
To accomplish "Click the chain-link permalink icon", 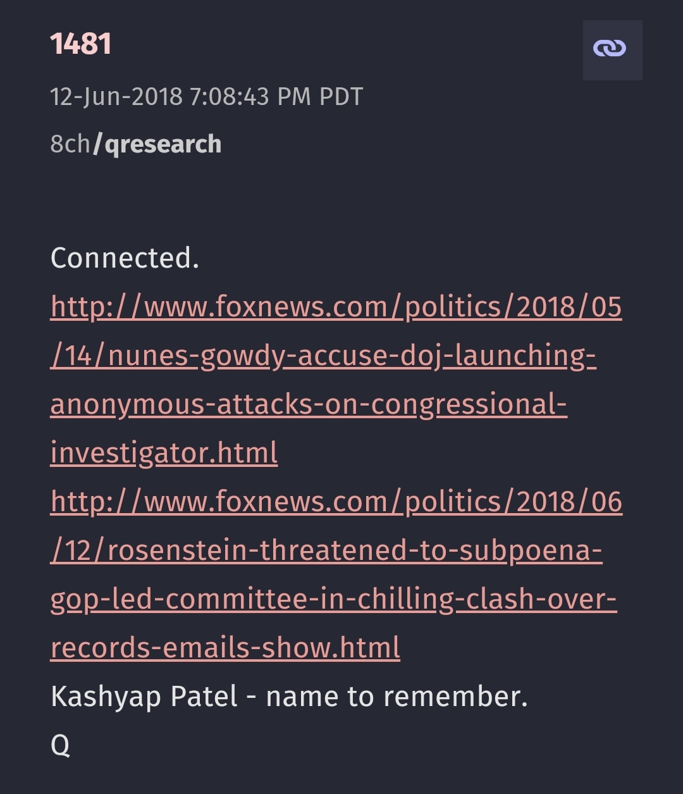I will [x=612, y=49].
